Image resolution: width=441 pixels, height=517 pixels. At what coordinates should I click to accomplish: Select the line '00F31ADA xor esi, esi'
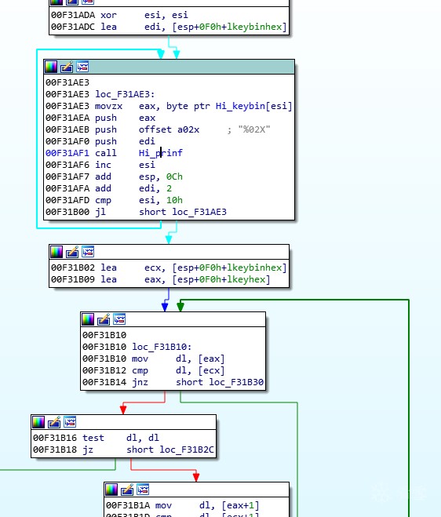coord(119,15)
